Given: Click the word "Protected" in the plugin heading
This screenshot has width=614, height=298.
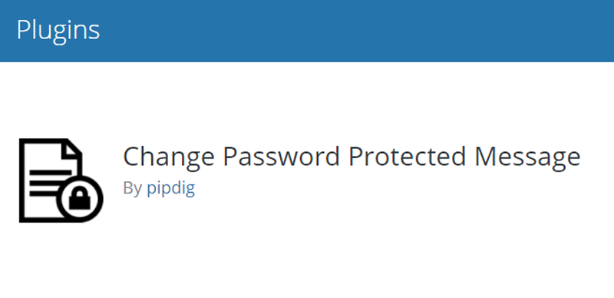Looking at the screenshot, I should [408, 156].
